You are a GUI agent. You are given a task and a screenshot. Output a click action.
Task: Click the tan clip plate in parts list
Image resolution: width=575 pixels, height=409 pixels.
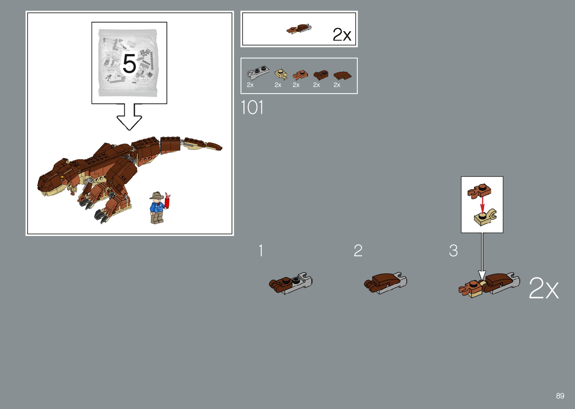coord(281,74)
